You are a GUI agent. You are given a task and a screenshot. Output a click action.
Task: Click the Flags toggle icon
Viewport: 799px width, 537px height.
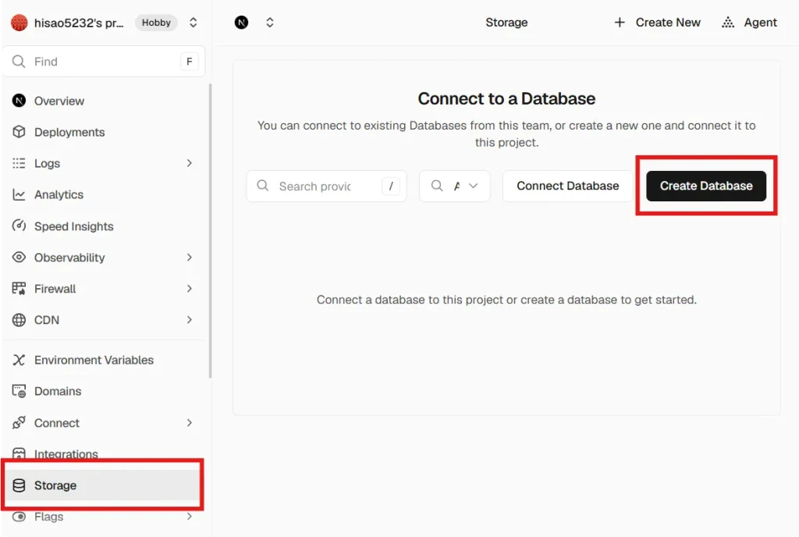[x=19, y=517]
